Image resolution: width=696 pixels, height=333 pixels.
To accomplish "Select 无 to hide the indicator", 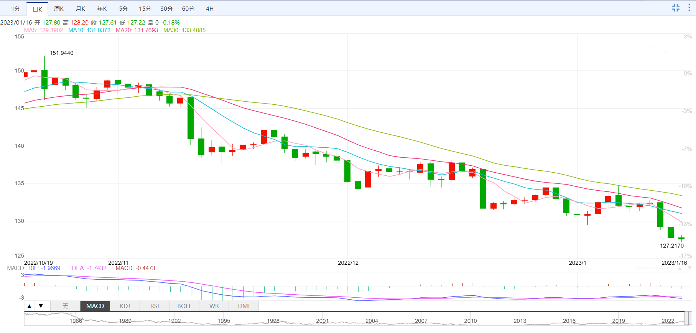I will point(66,306).
